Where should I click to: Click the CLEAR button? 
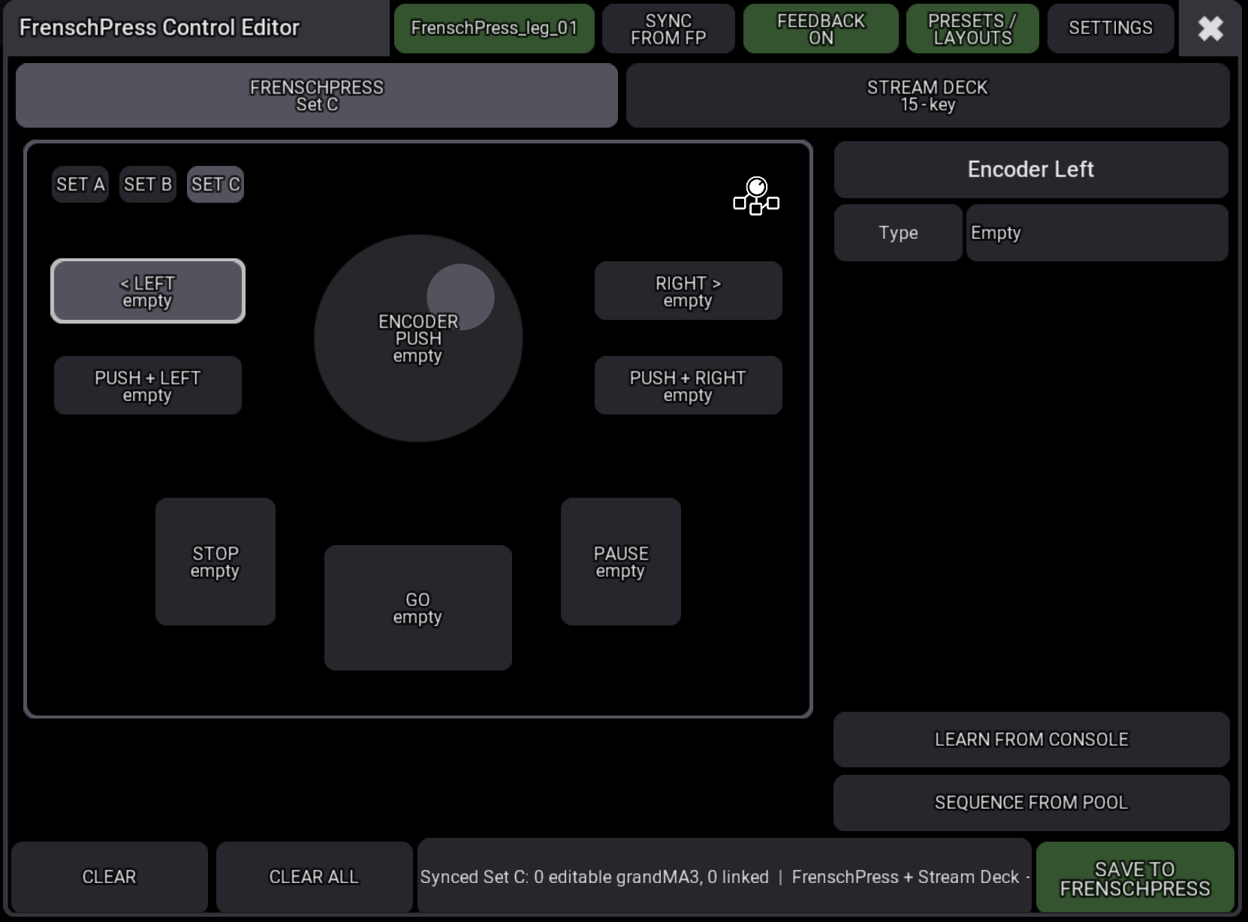[110, 877]
